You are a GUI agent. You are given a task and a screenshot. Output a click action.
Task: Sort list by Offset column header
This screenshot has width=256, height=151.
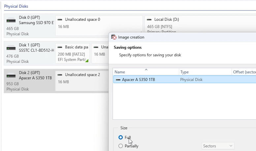244,72
